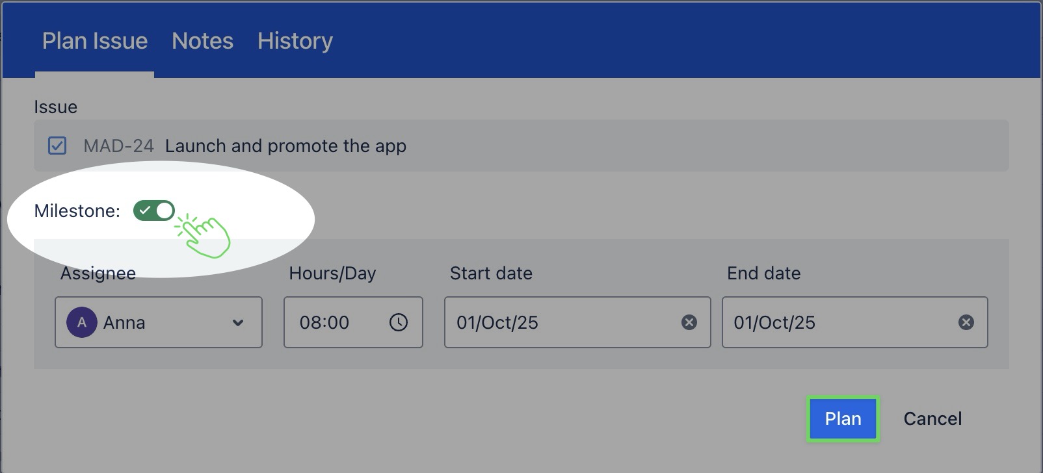Switch to the Notes tab
The height and width of the screenshot is (473, 1043).
point(202,41)
